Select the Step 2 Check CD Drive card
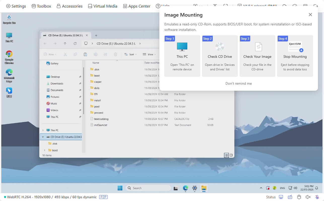 220,56
